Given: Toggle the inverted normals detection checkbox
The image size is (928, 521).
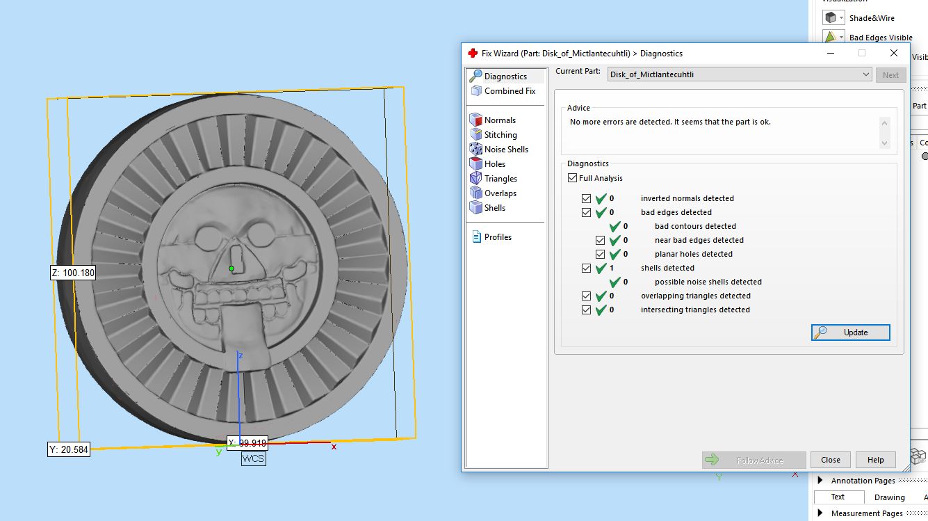Looking at the screenshot, I should pyautogui.click(x=586, y=199).
